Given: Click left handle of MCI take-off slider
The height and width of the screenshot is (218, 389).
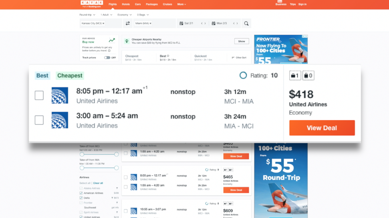Looking at the screenshot, I should (x=82, y=154).
